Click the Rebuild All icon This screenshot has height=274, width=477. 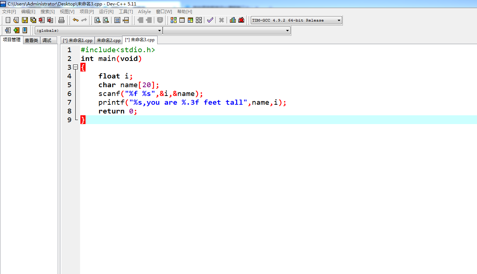coord(199,20)
